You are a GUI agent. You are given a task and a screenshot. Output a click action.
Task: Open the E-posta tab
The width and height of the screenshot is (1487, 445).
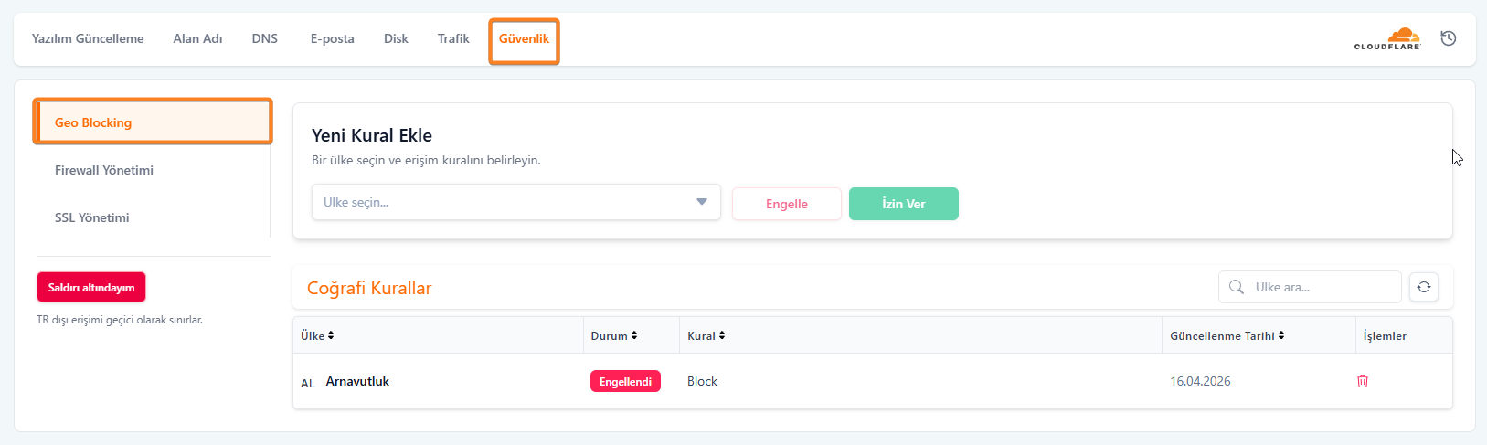(x=332, y=38)
